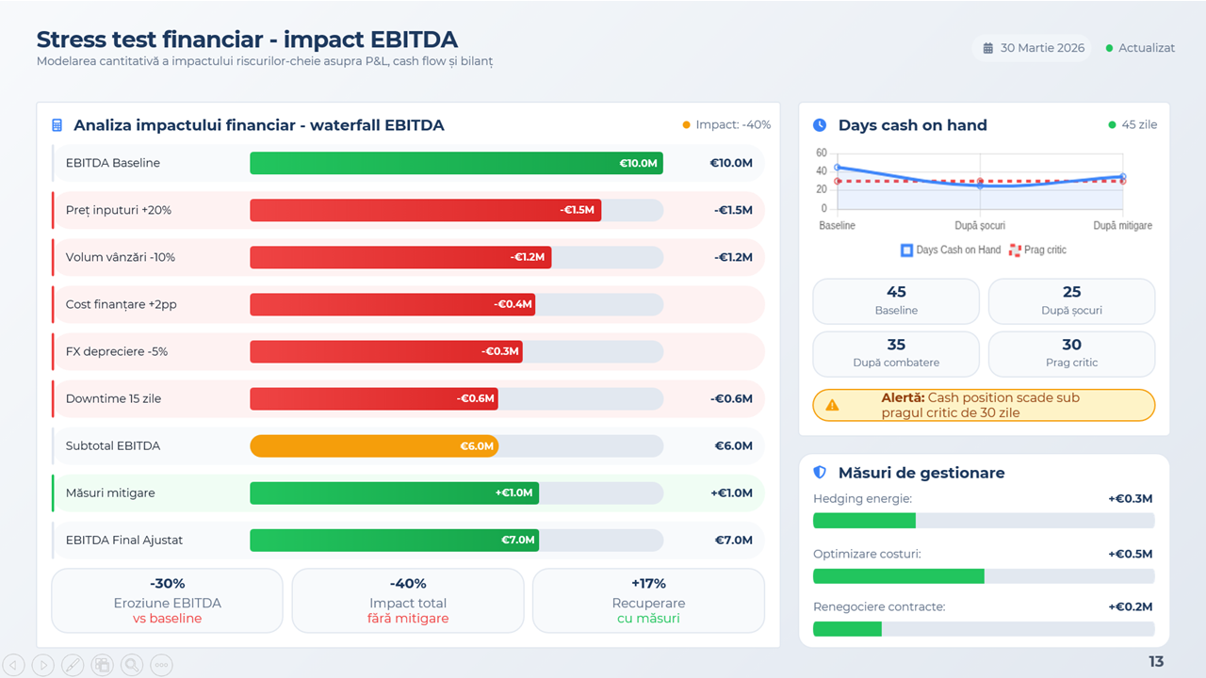Click the Downtime 15 zile label
Screen dimensions: 1206x678
click(113, 398)
